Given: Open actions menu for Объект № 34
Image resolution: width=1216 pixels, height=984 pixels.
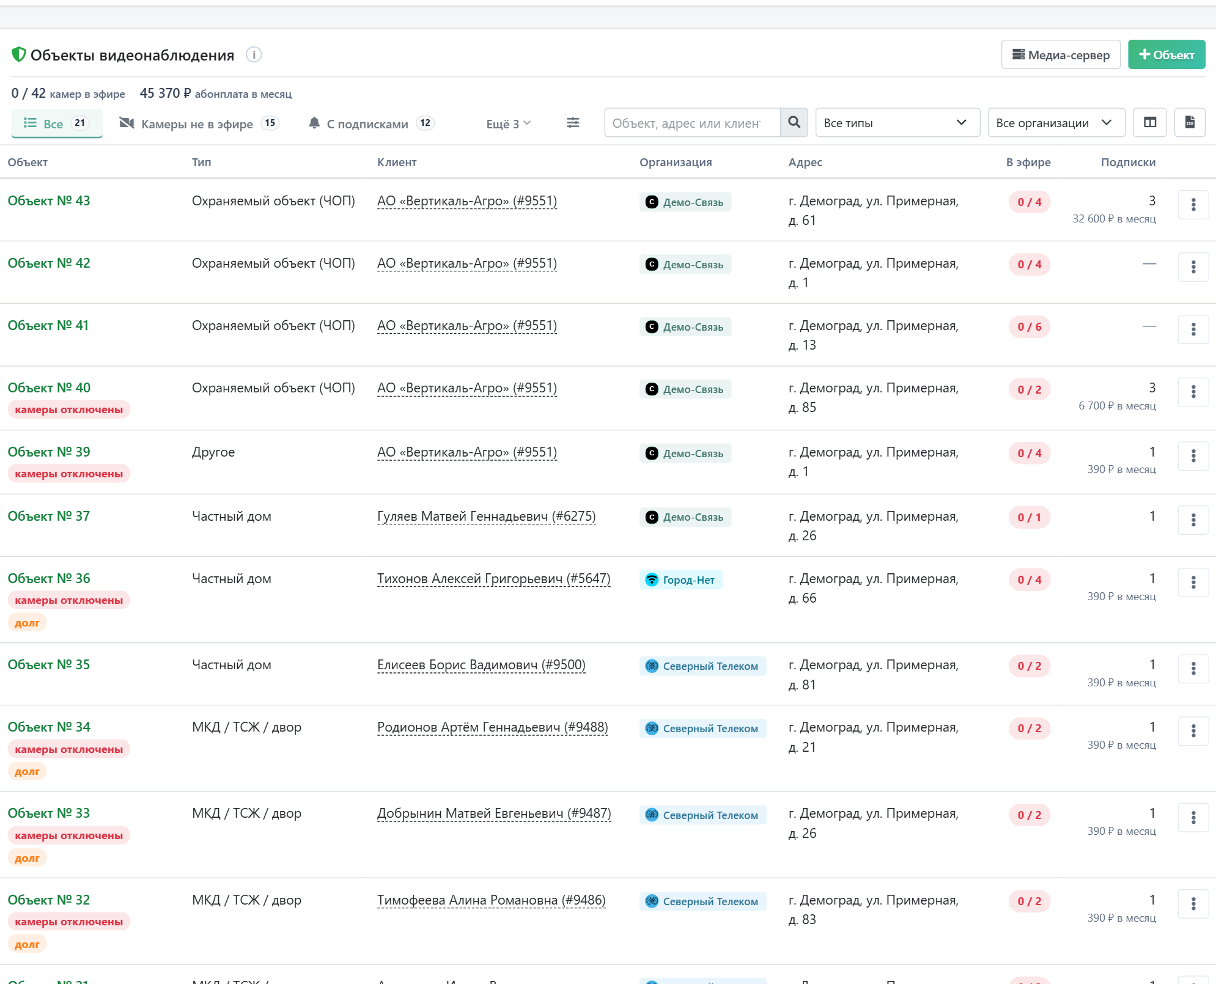Looking at the screenshot, I should coord(1193,731).
